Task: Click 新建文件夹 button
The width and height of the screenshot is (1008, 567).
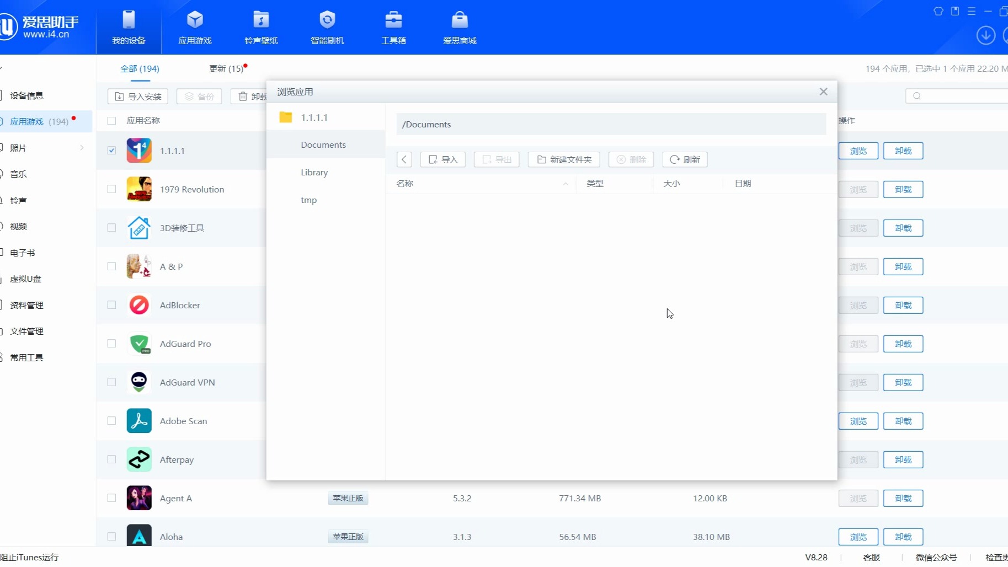Action: pyautogui.click(x=564, y=159)
